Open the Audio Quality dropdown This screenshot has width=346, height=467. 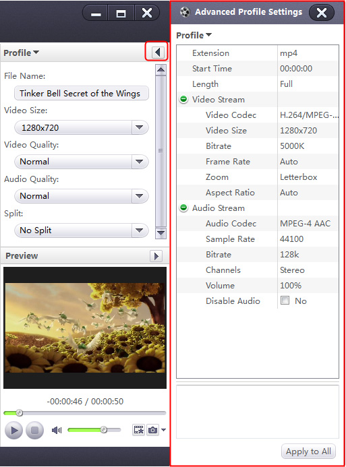pos(82,196)
